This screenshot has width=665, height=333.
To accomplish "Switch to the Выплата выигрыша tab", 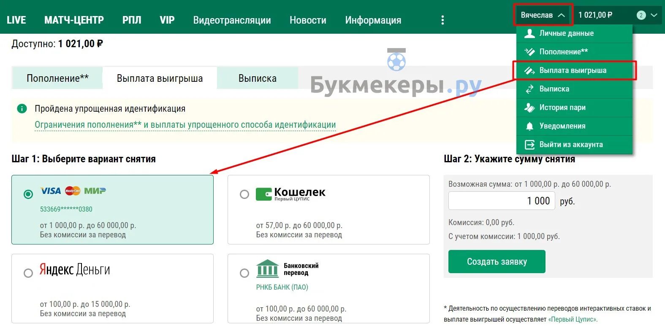I will pyautogui.click(x=160, y=78).
